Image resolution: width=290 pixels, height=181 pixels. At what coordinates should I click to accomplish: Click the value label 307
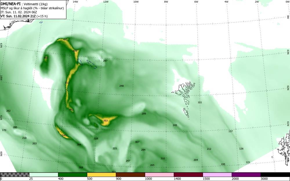(x=137, y=142)
